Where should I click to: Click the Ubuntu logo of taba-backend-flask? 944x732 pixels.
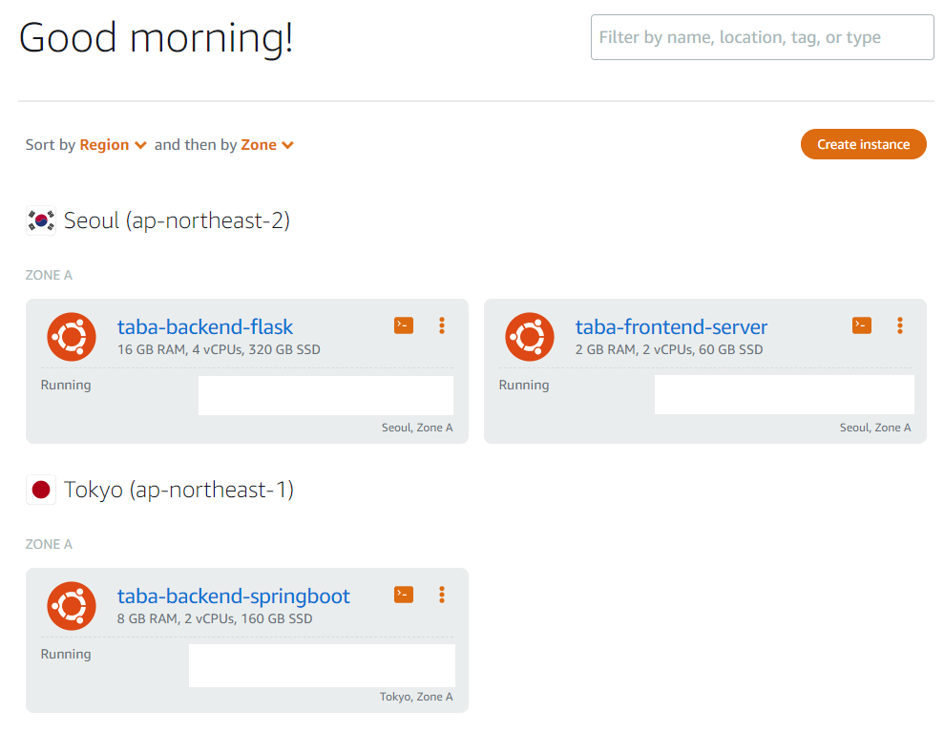[x=72, y=337]
